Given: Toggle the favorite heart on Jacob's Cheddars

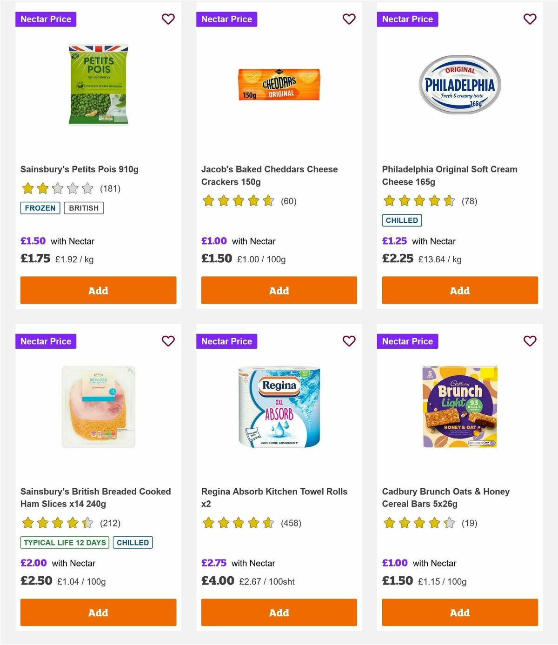Looking at the screenshot, I should [349, 19].
